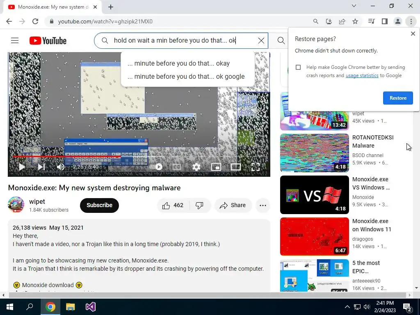This screenshot has width=420, height=315.
Task: Open the wipet channel name link
Action: [x=37, y=201]
